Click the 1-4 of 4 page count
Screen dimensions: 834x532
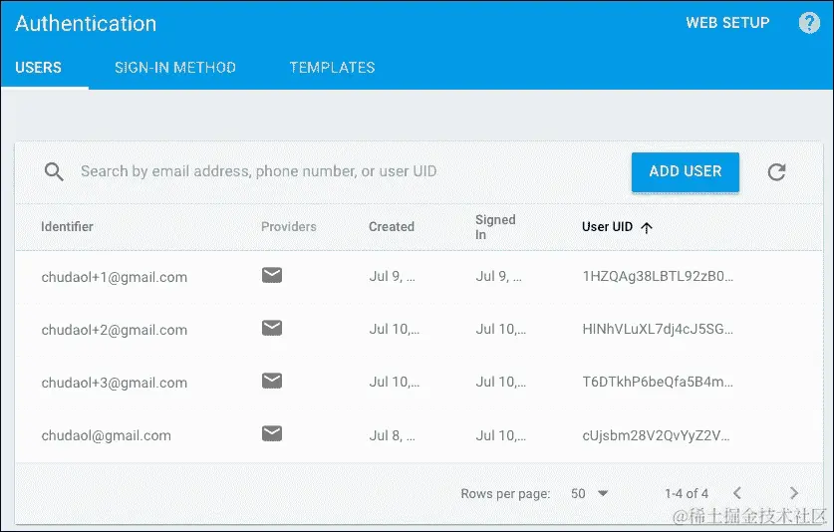coord(687,494)
